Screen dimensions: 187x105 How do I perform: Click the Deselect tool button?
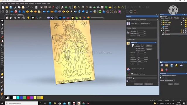(149, 49)
